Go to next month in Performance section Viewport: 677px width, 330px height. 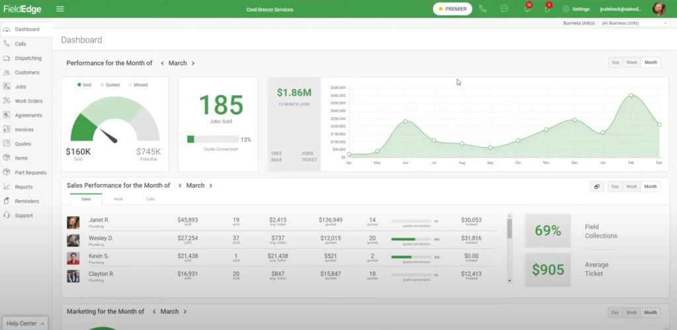pos(193,63)
